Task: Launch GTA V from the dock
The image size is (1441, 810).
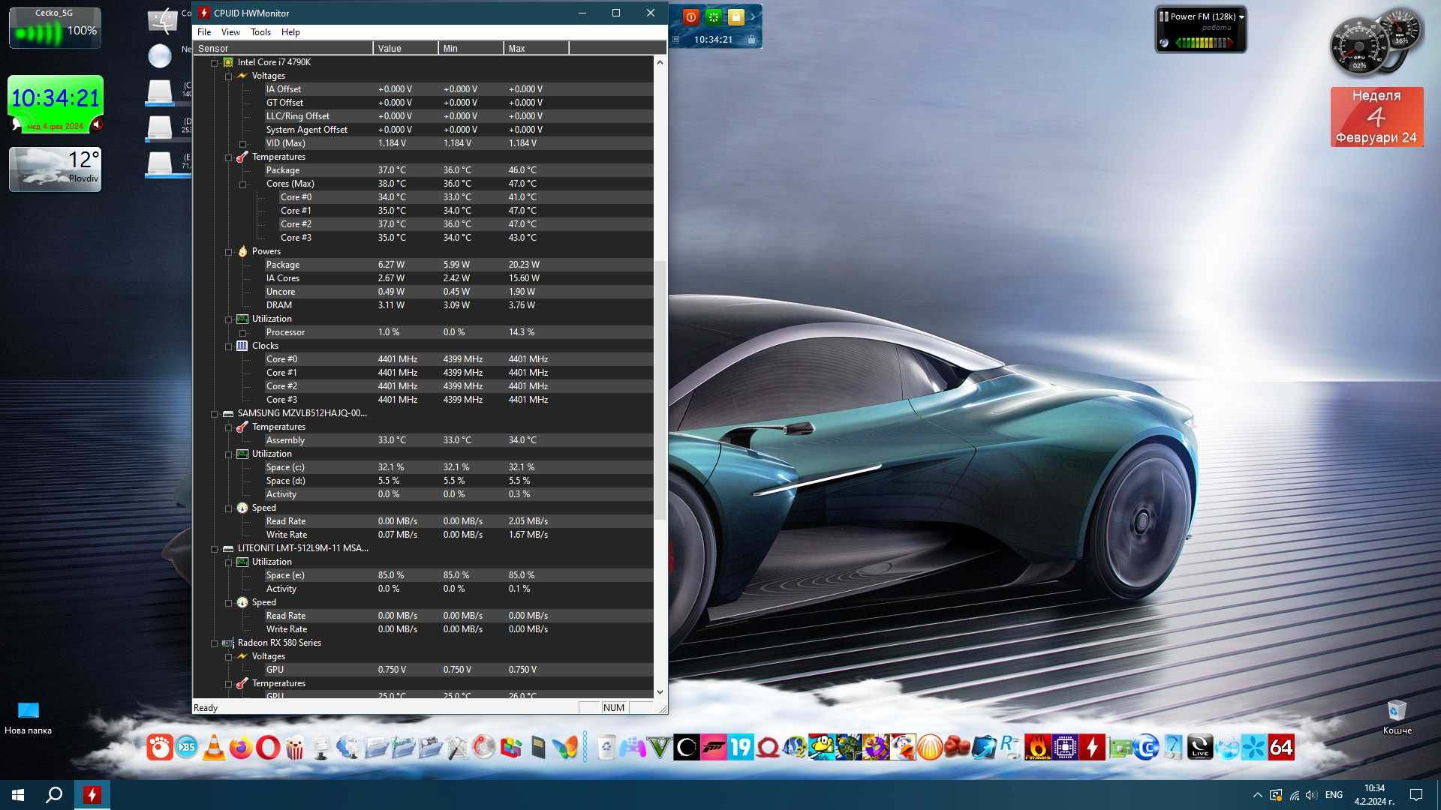Action: [x=659, y=748]
